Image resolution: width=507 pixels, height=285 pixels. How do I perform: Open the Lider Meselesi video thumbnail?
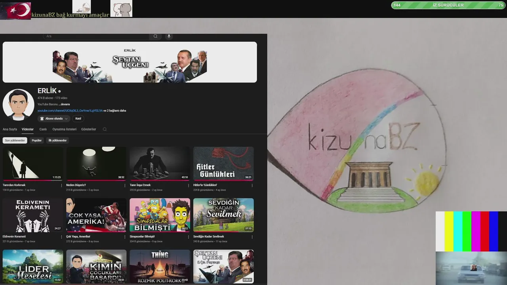pyautogui.click(x=33, y=266)
